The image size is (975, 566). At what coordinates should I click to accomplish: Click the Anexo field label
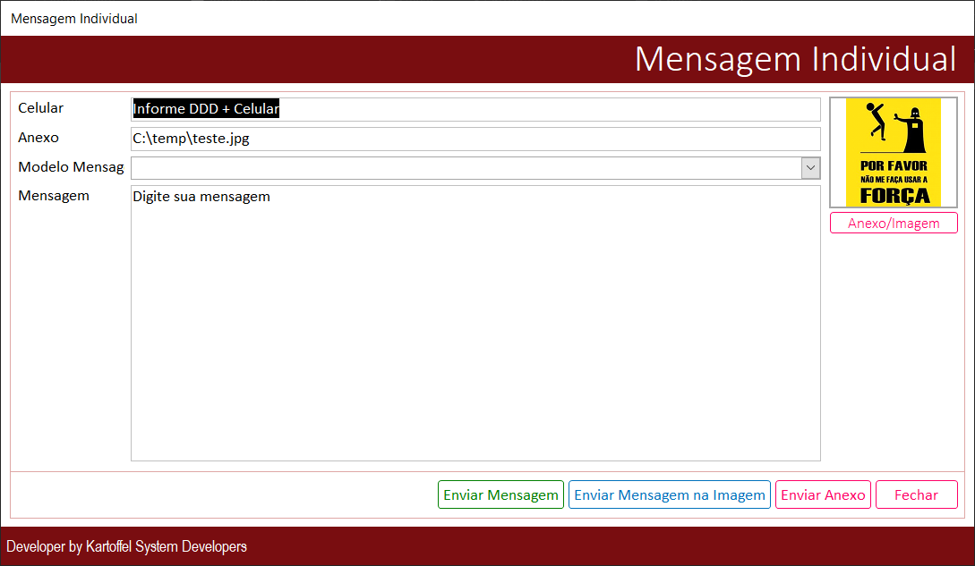38,138
